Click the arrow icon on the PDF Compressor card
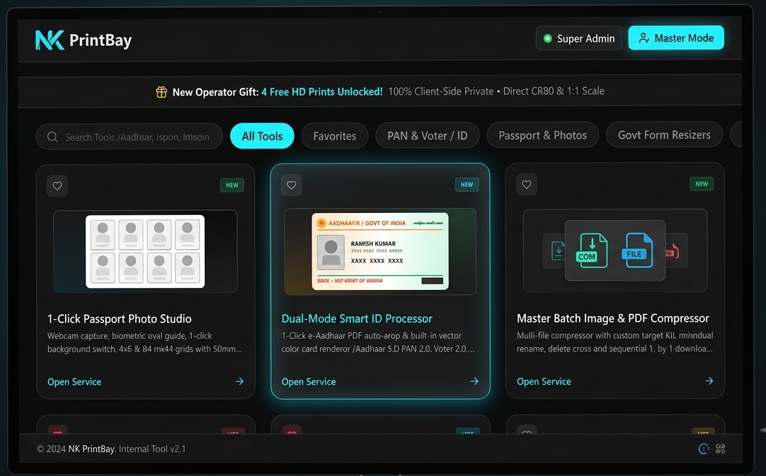The width and height of the screenshot is (766, 476). pyautogui.click(x=709, y=381)
